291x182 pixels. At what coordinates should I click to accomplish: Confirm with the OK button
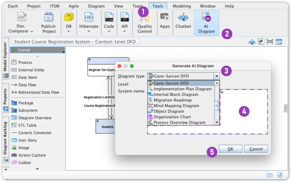(230, 149)
